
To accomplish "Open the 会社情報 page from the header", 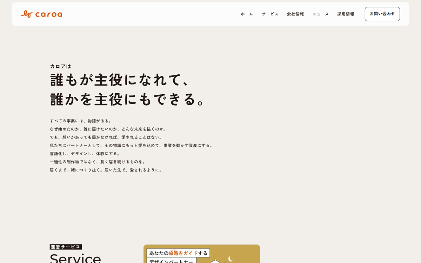I will click(295, 14).
